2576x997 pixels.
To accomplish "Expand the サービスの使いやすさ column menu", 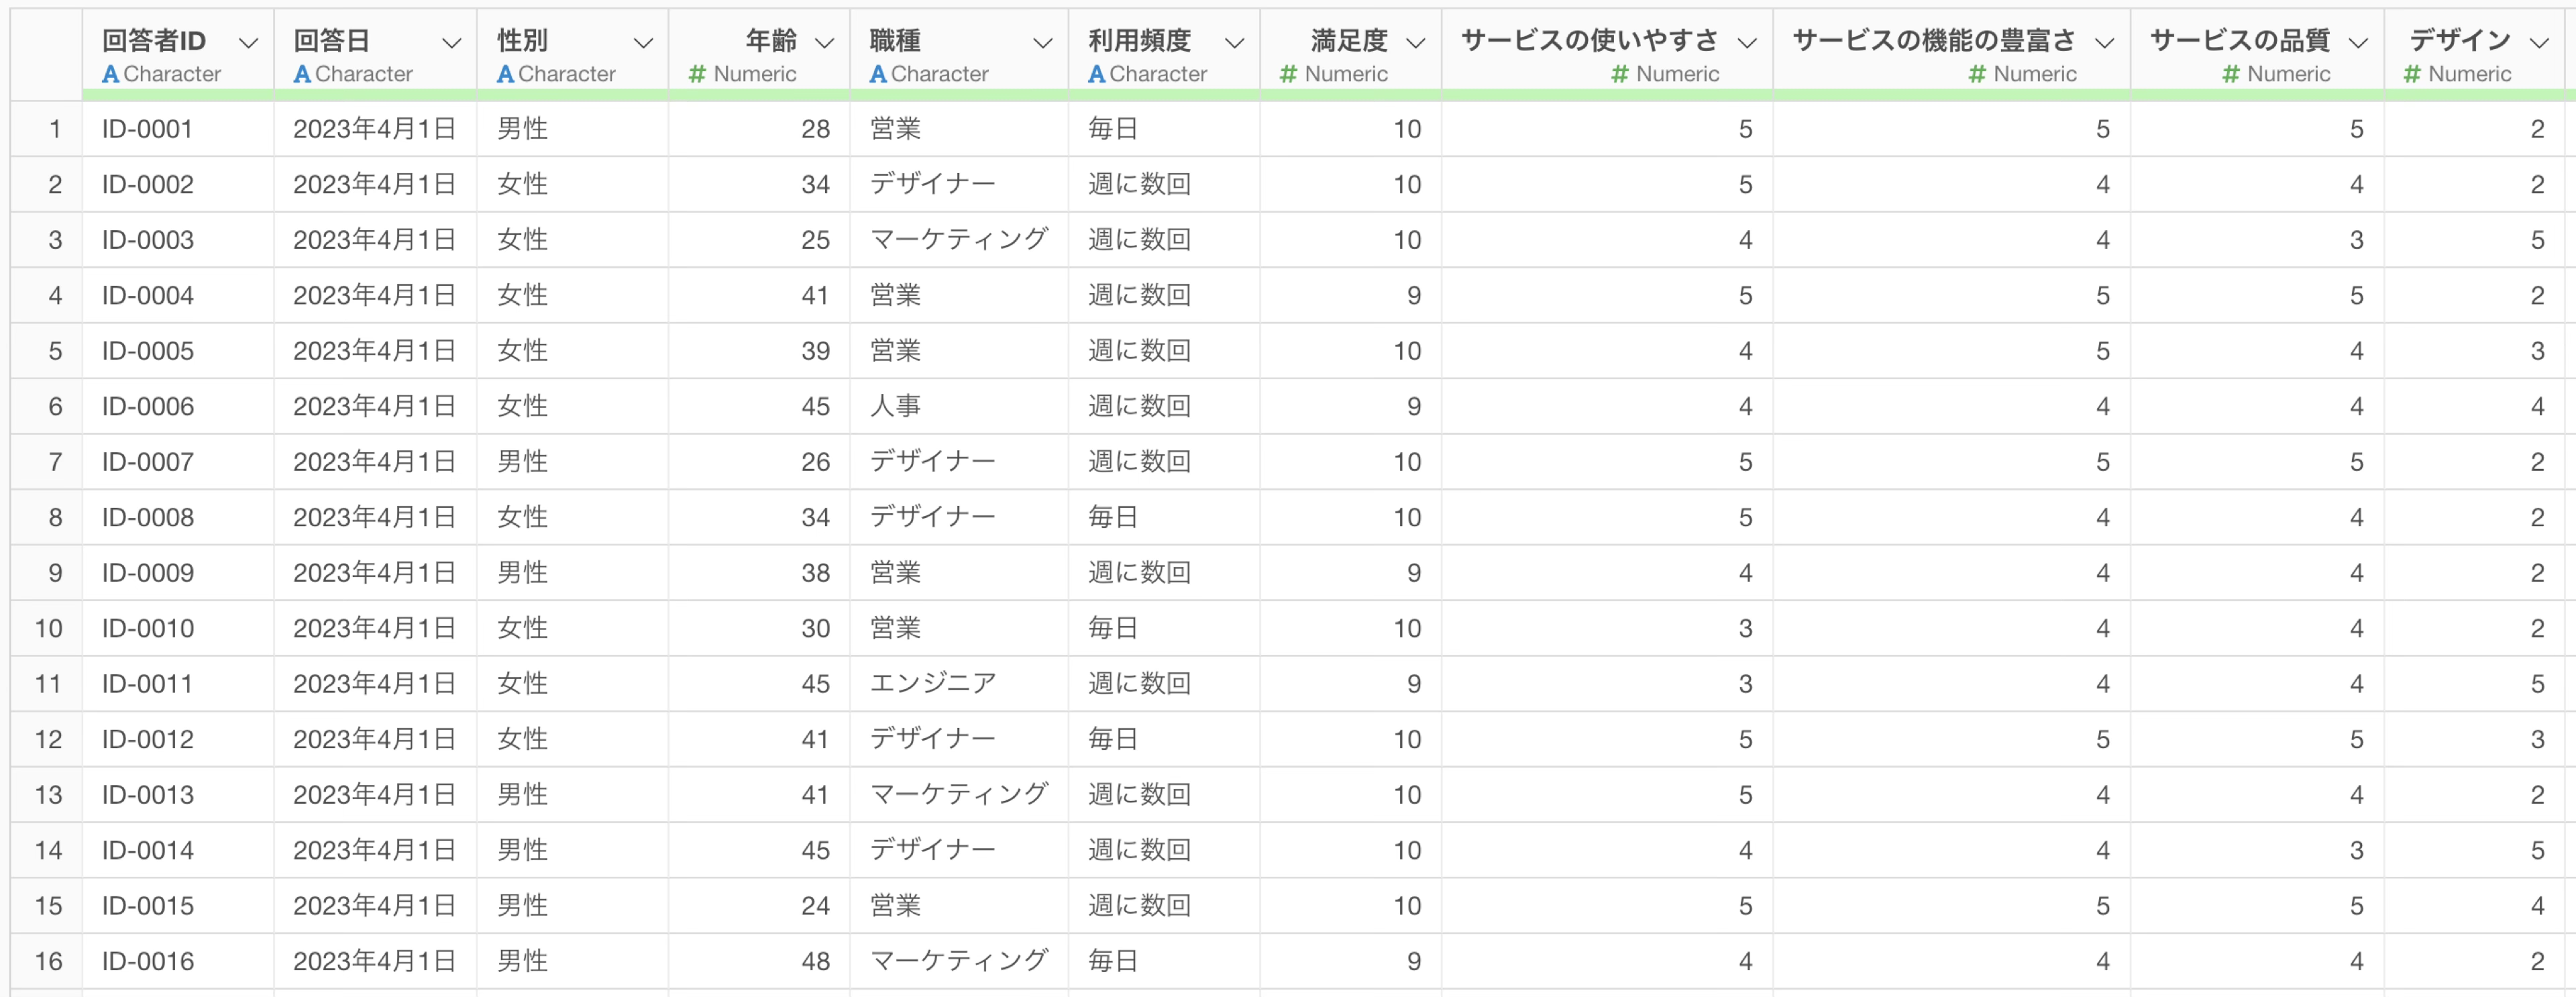I will (1747, 42).
